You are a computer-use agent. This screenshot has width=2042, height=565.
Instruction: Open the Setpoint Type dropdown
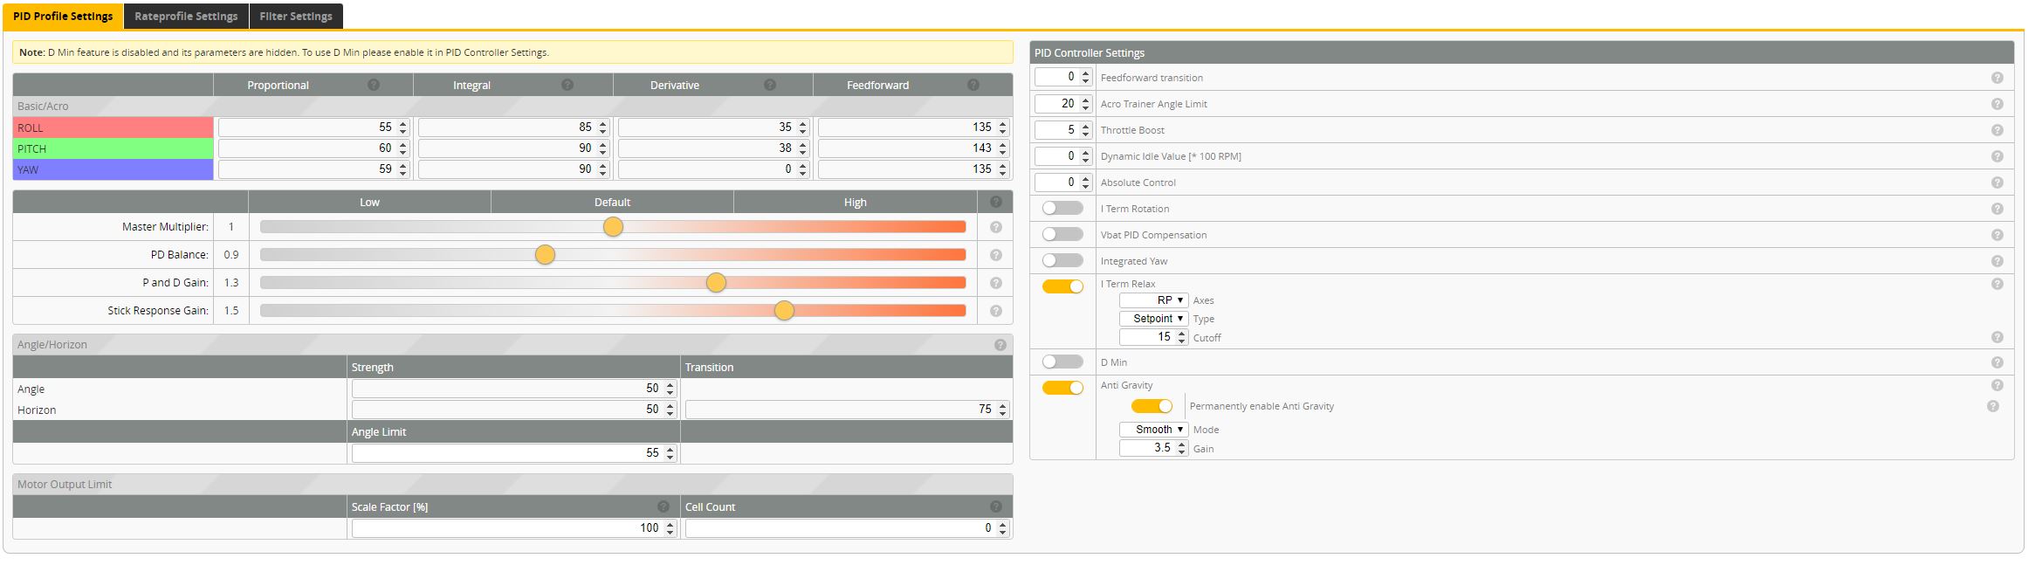click(x=1153, y=319)
